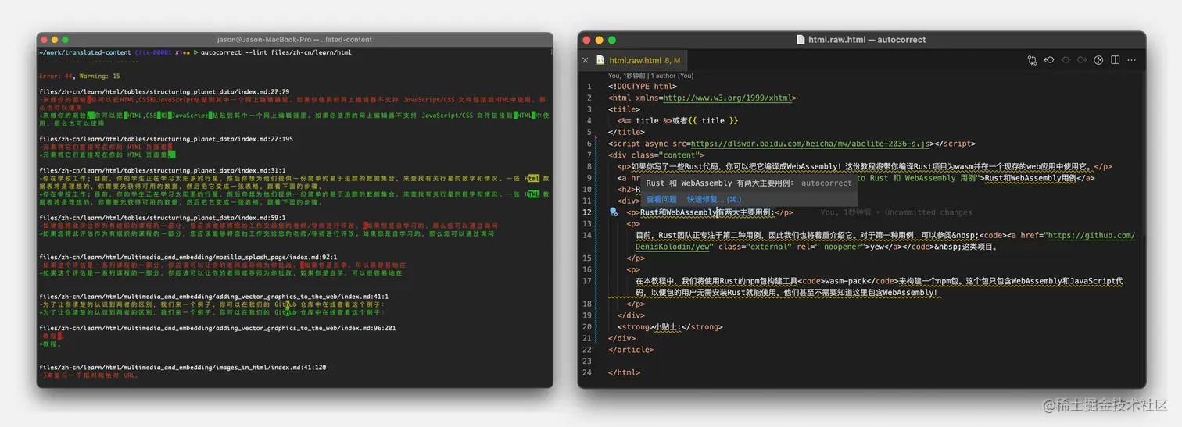Click terminal path ending index.md:59:1
Image resolution: width=1182 pixels, height=427 pixels.
(163, 218)
